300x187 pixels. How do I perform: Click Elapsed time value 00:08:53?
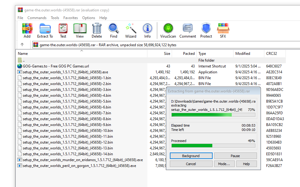coord(248,125)
